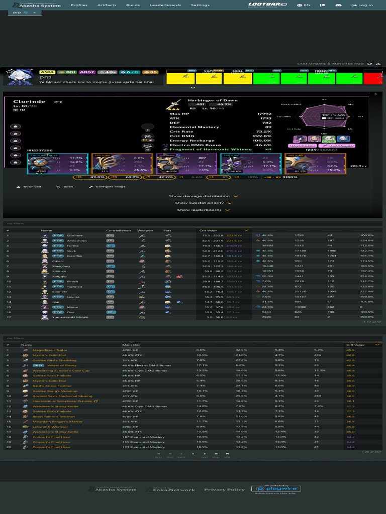Sort artifacts table by Crit Value
Viewport: 386px width, 514px height.
coord(363,345)
